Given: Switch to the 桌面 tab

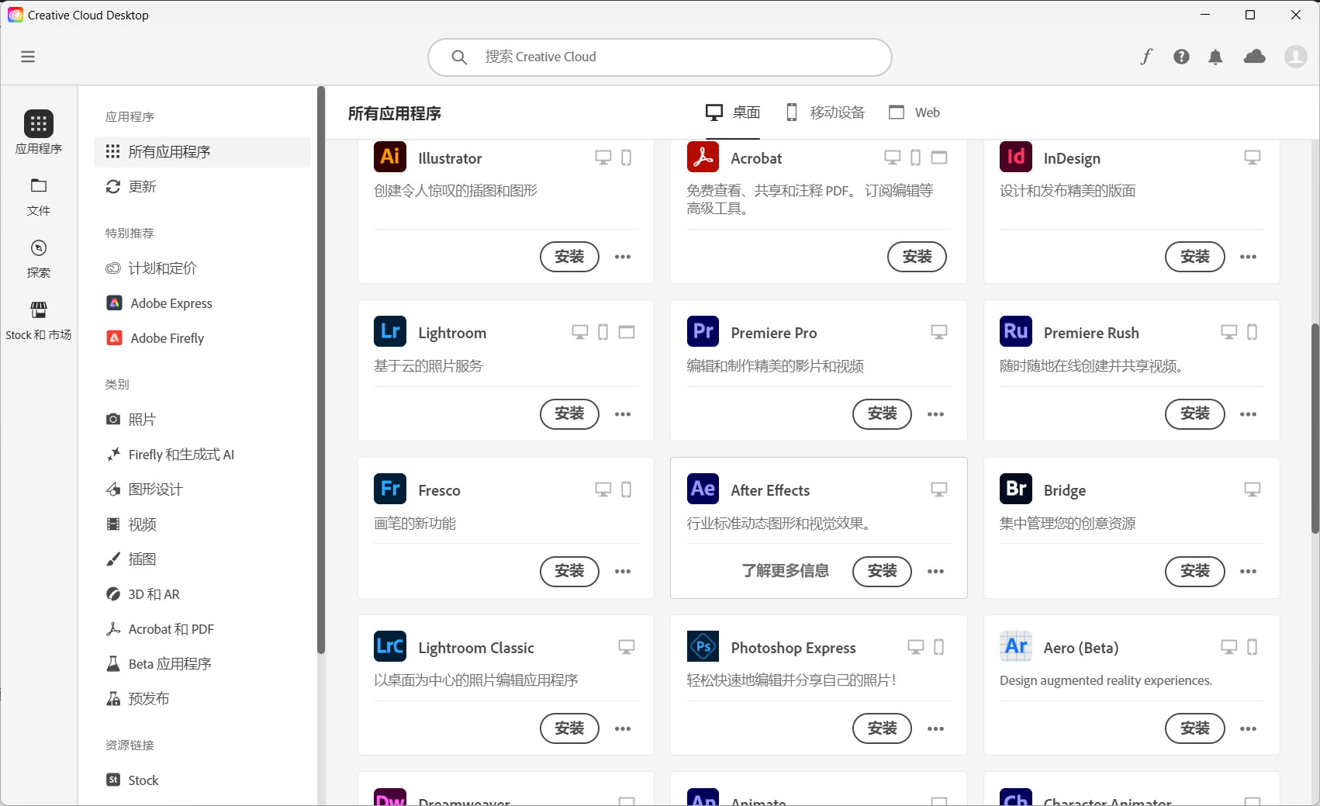Looking at the screenshot, I should [733, 112].
